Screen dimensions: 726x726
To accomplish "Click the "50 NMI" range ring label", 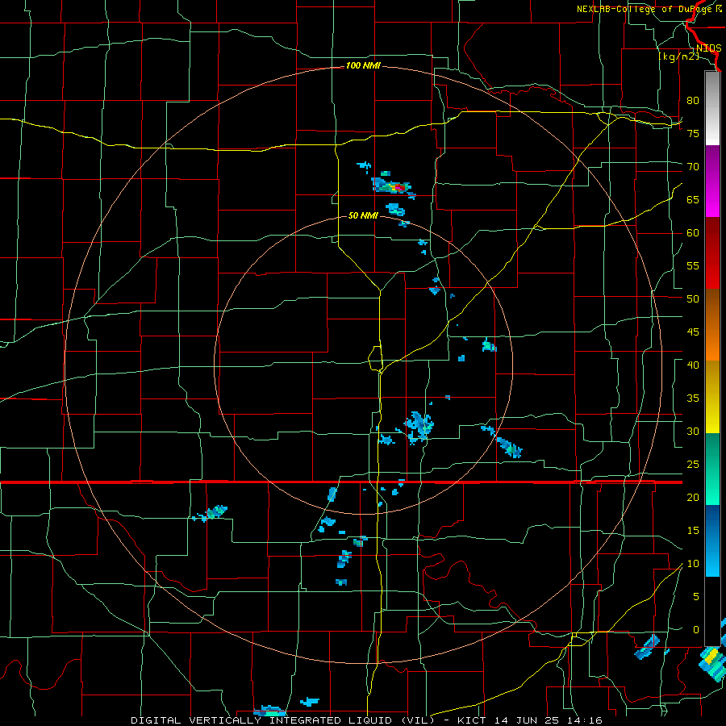I will 363,215.
